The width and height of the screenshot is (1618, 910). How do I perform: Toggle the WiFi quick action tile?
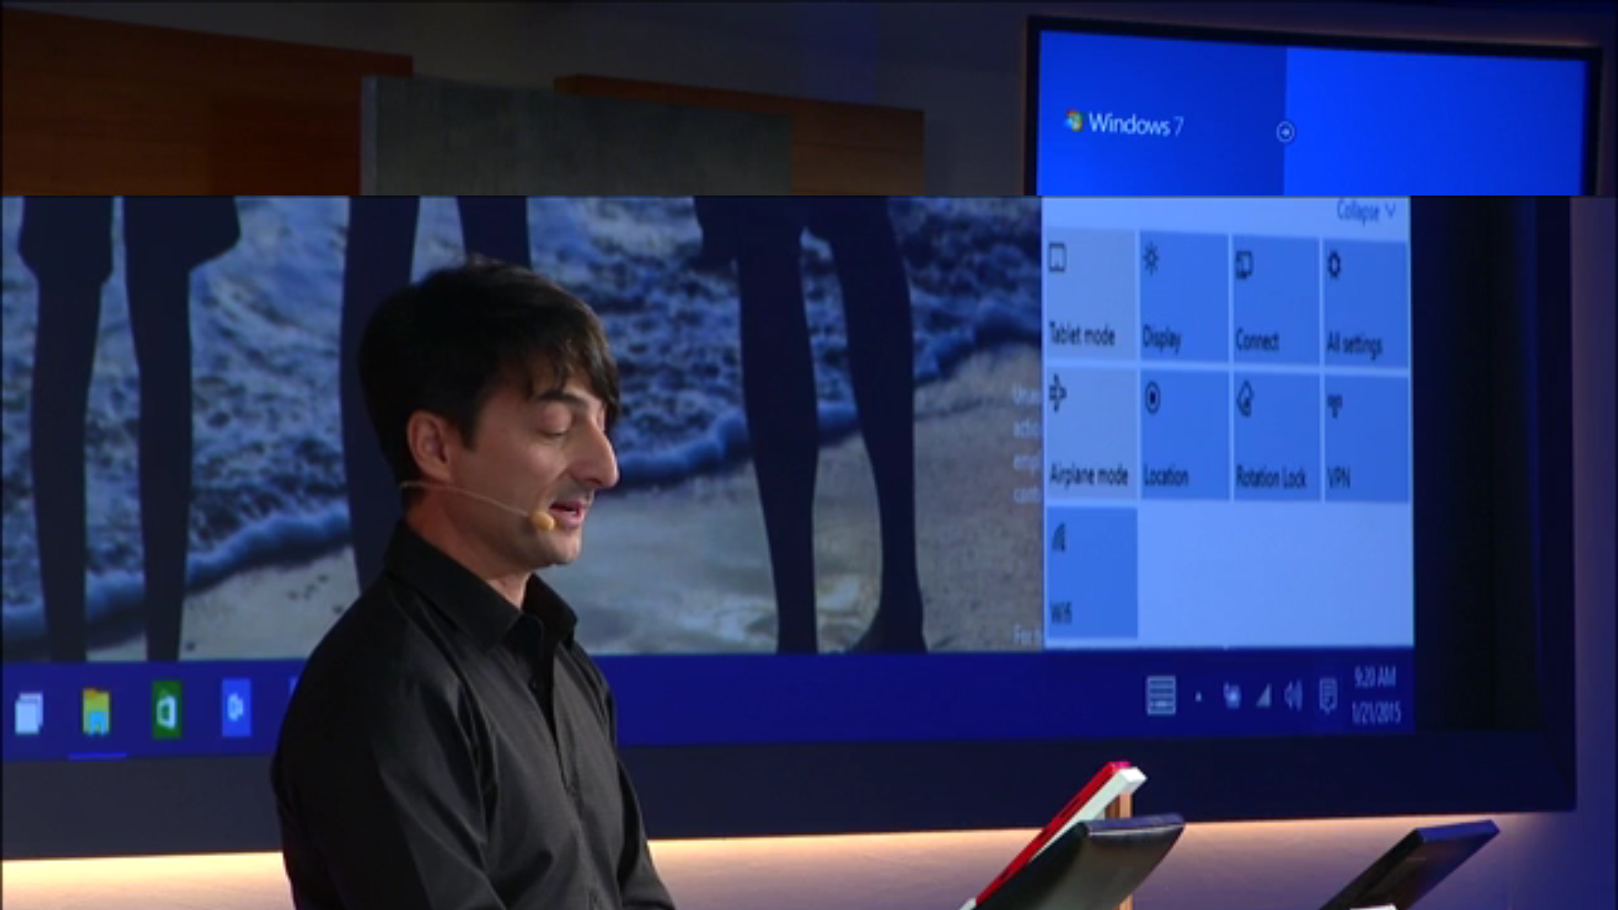(1091, 572)
